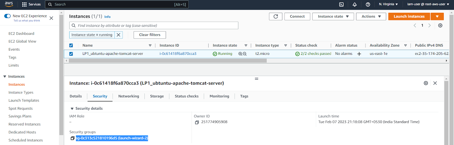Open the AWS home logo
Image resolution: width=454 pixels, height=145 pixels.
(x=9, y=4)
